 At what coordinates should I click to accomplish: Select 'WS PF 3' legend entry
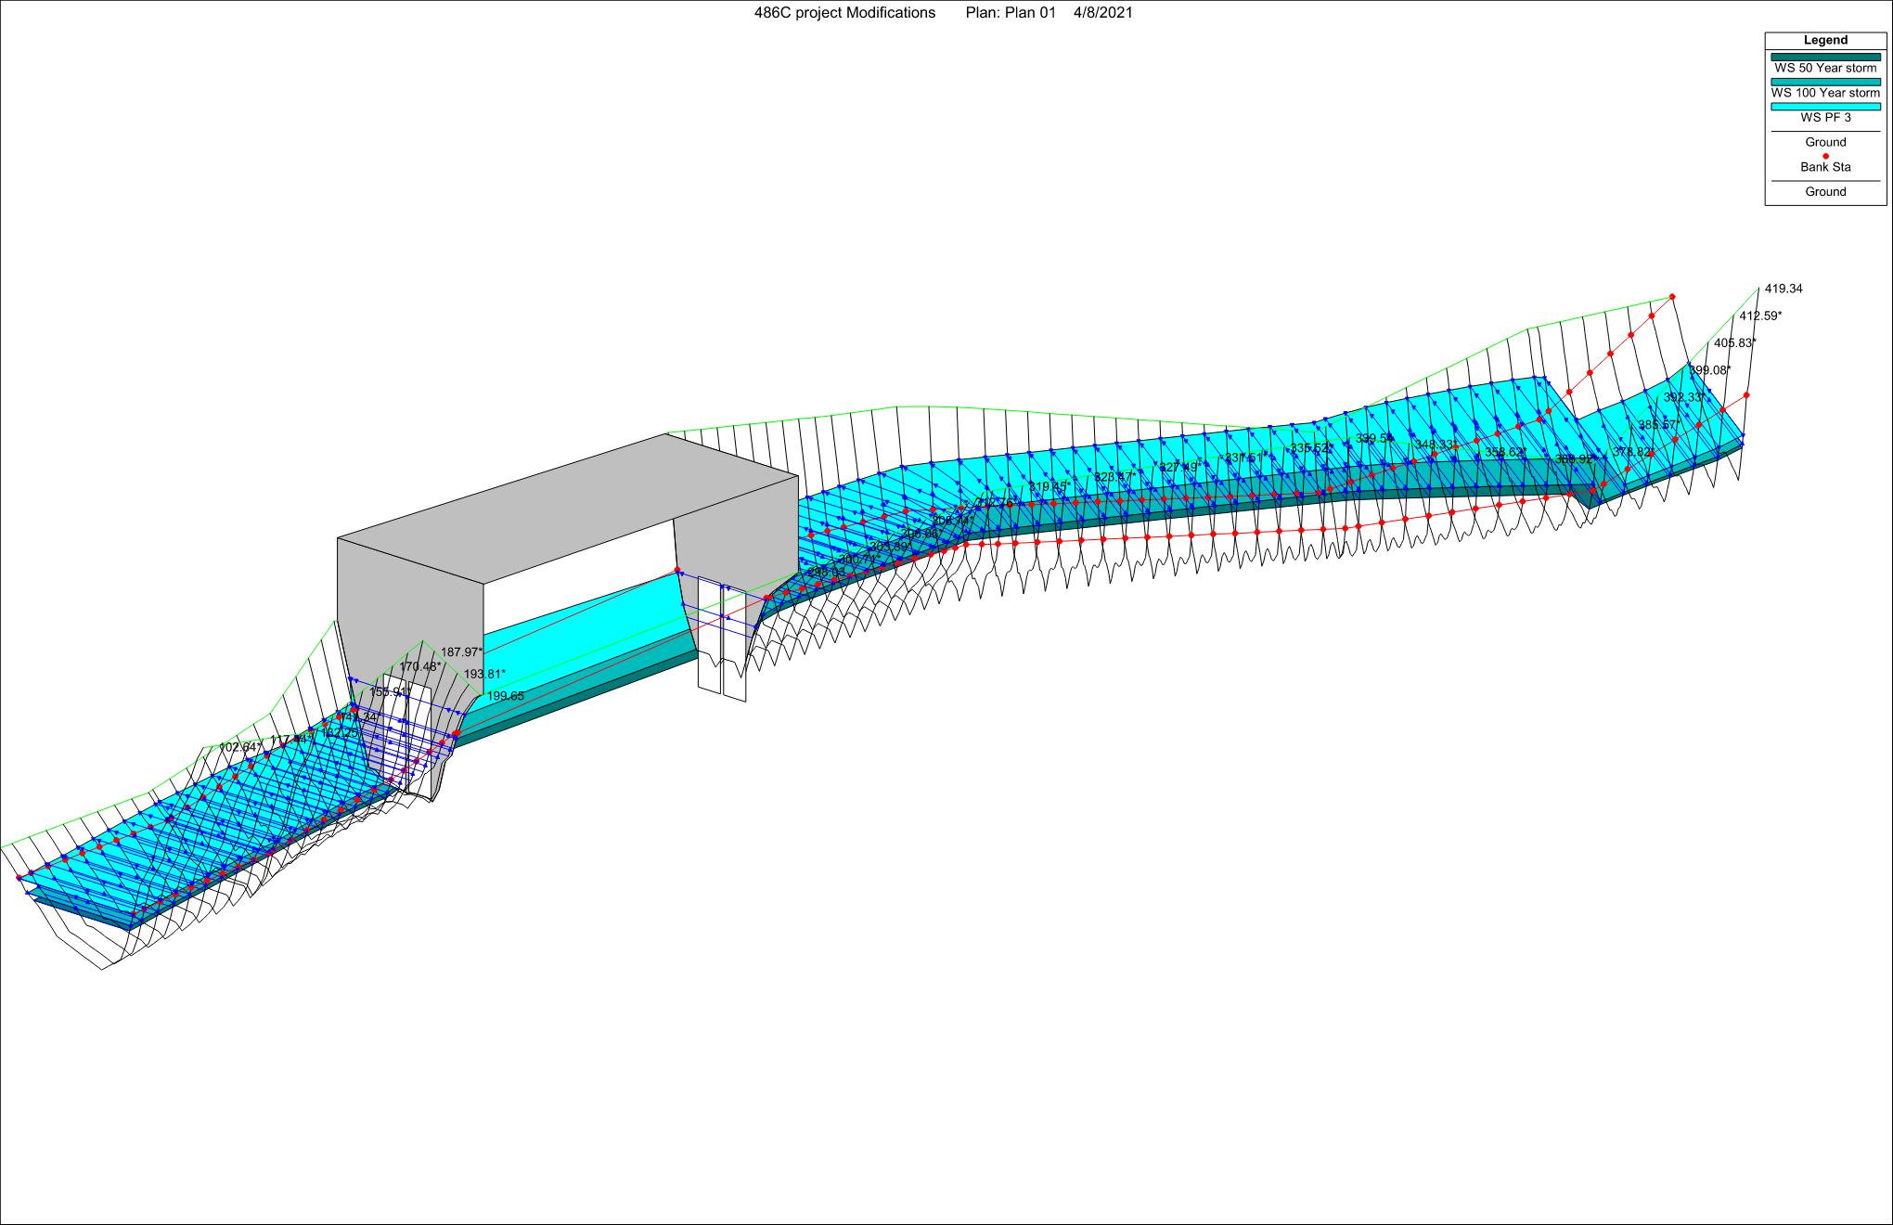(1825, 118)
